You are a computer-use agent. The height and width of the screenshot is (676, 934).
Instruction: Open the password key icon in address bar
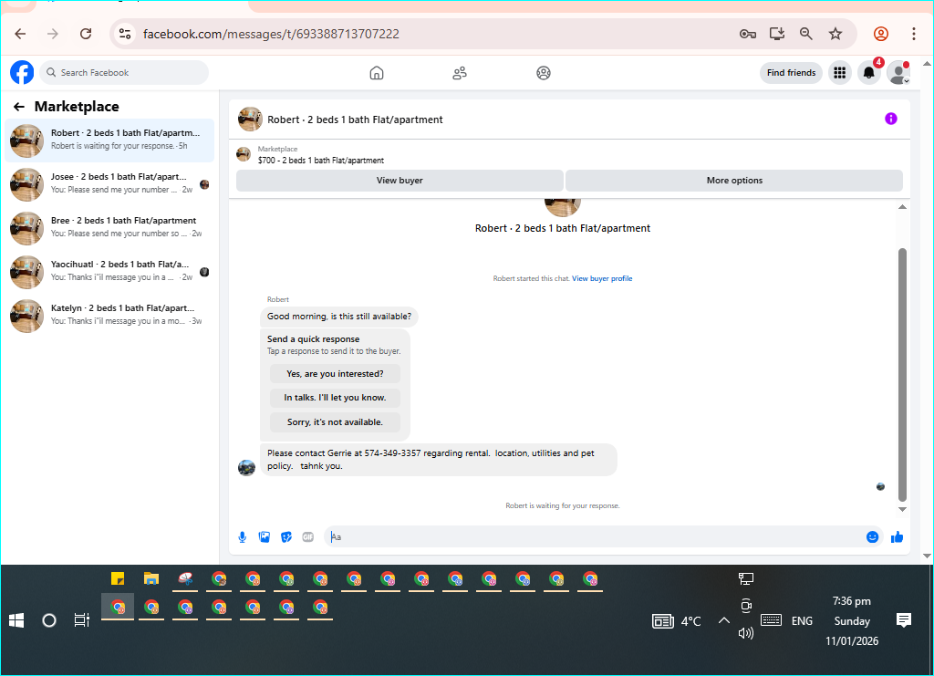[748, 34]
